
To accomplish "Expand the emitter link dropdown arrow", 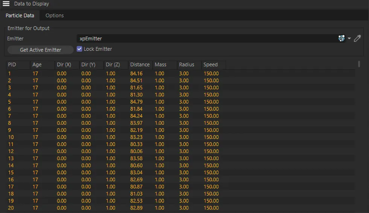I will pos(349,38).
